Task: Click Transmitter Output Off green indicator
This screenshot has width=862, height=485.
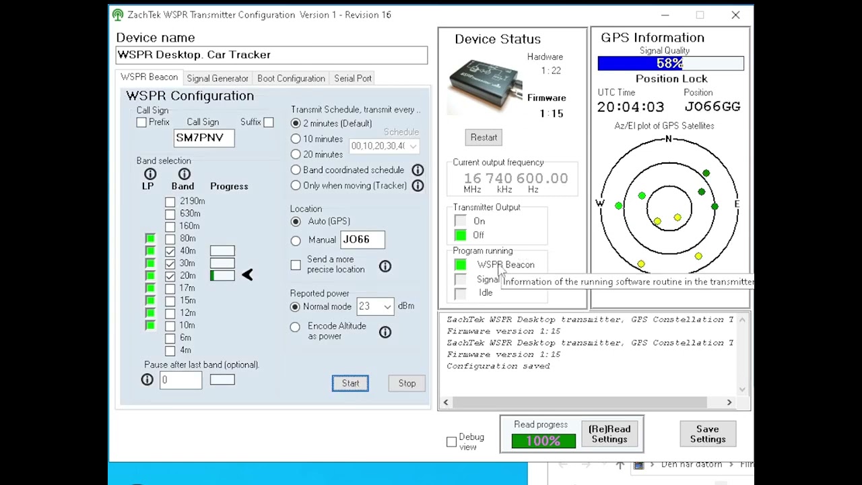Action: point(460,235)
